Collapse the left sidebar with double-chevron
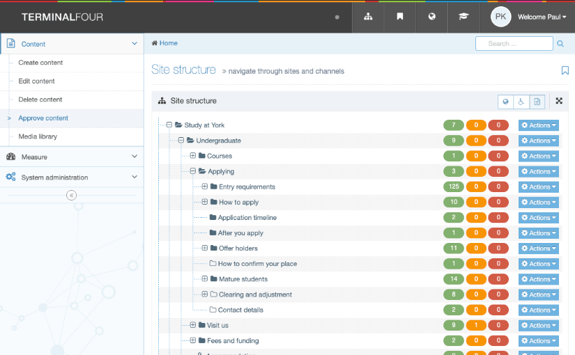 click(71, 196)
